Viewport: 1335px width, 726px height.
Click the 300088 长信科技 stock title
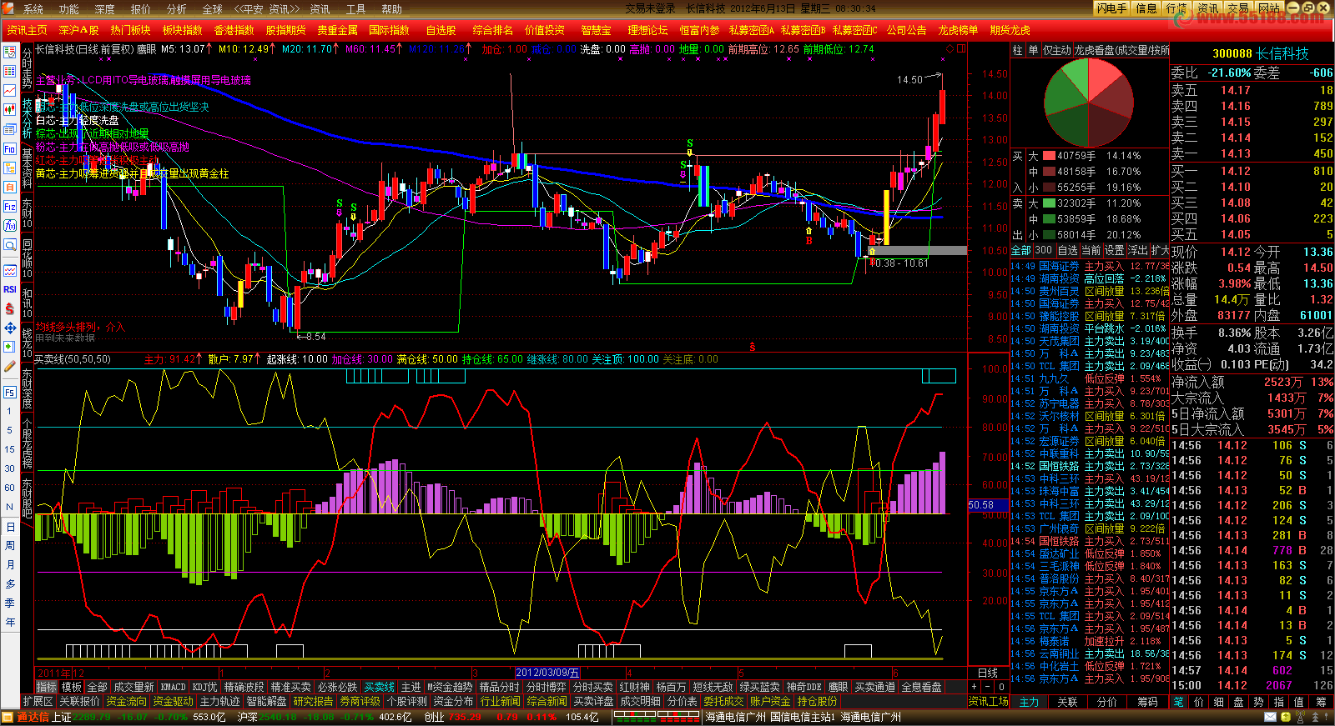click(x=1260, y=53)
